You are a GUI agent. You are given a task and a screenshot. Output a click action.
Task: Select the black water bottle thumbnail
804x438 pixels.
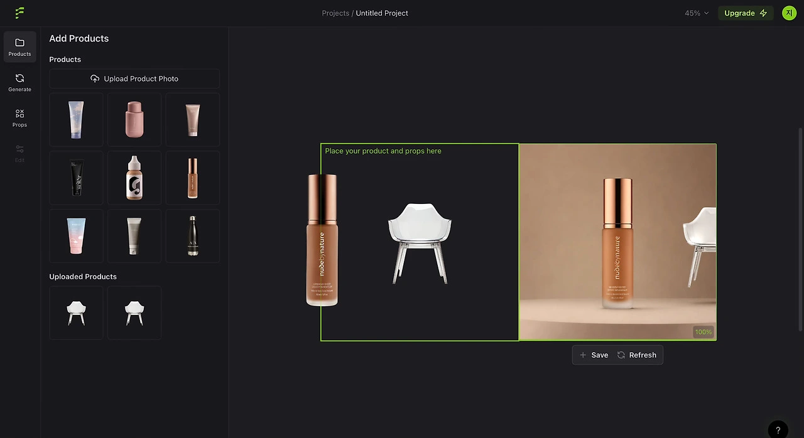[193, 236]
